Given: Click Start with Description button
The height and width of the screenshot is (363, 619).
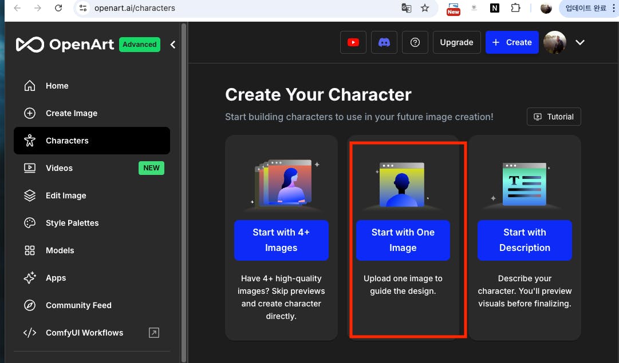Looking at the screenshot, I should (x=525, y=240).
